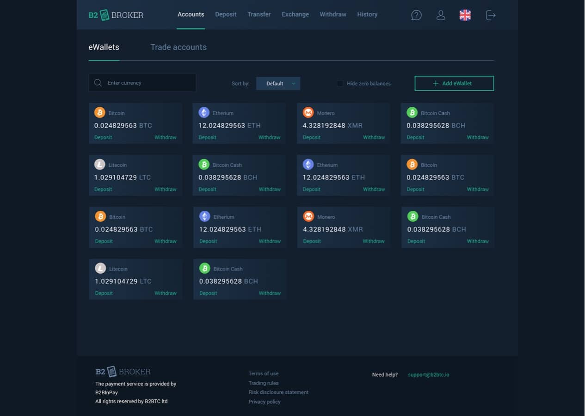Switch to the Trade accounts tab

179,47
